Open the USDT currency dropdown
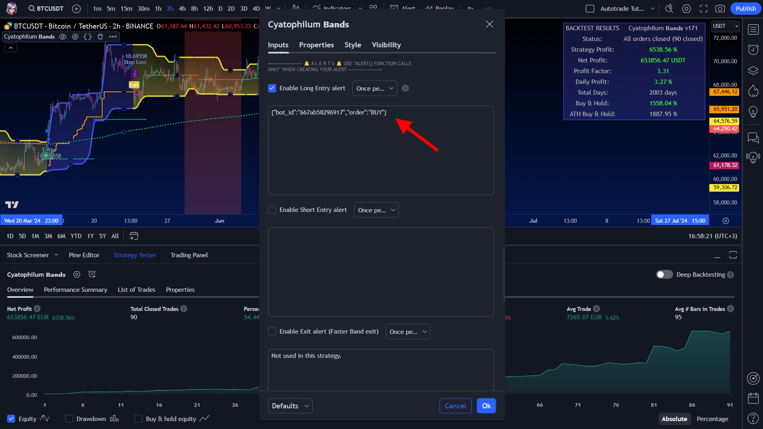 pyautogui.click(x=725, y=26)
